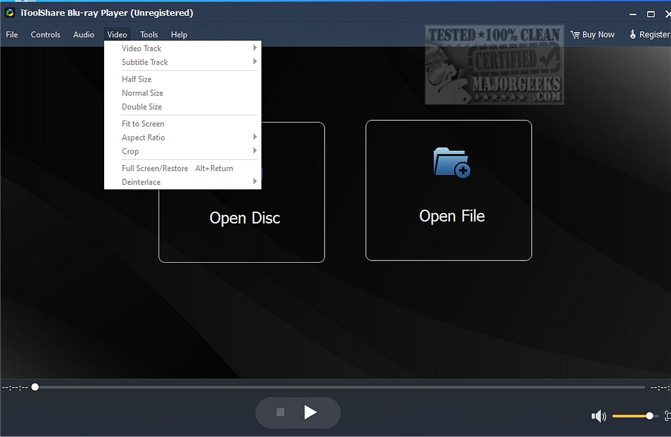Click the Open File button label
The height and width of the screenshot is (437, 671).
(452, 216)
